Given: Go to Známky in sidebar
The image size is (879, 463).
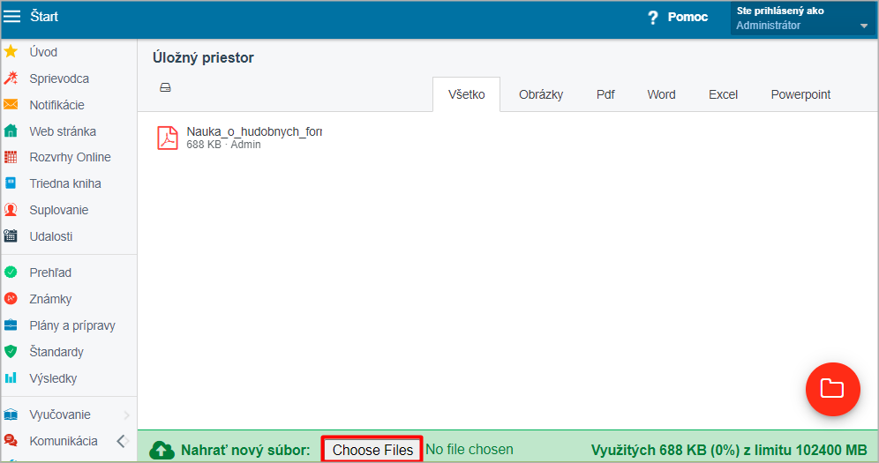Looking at the screenshot, I should coord(50,299).
